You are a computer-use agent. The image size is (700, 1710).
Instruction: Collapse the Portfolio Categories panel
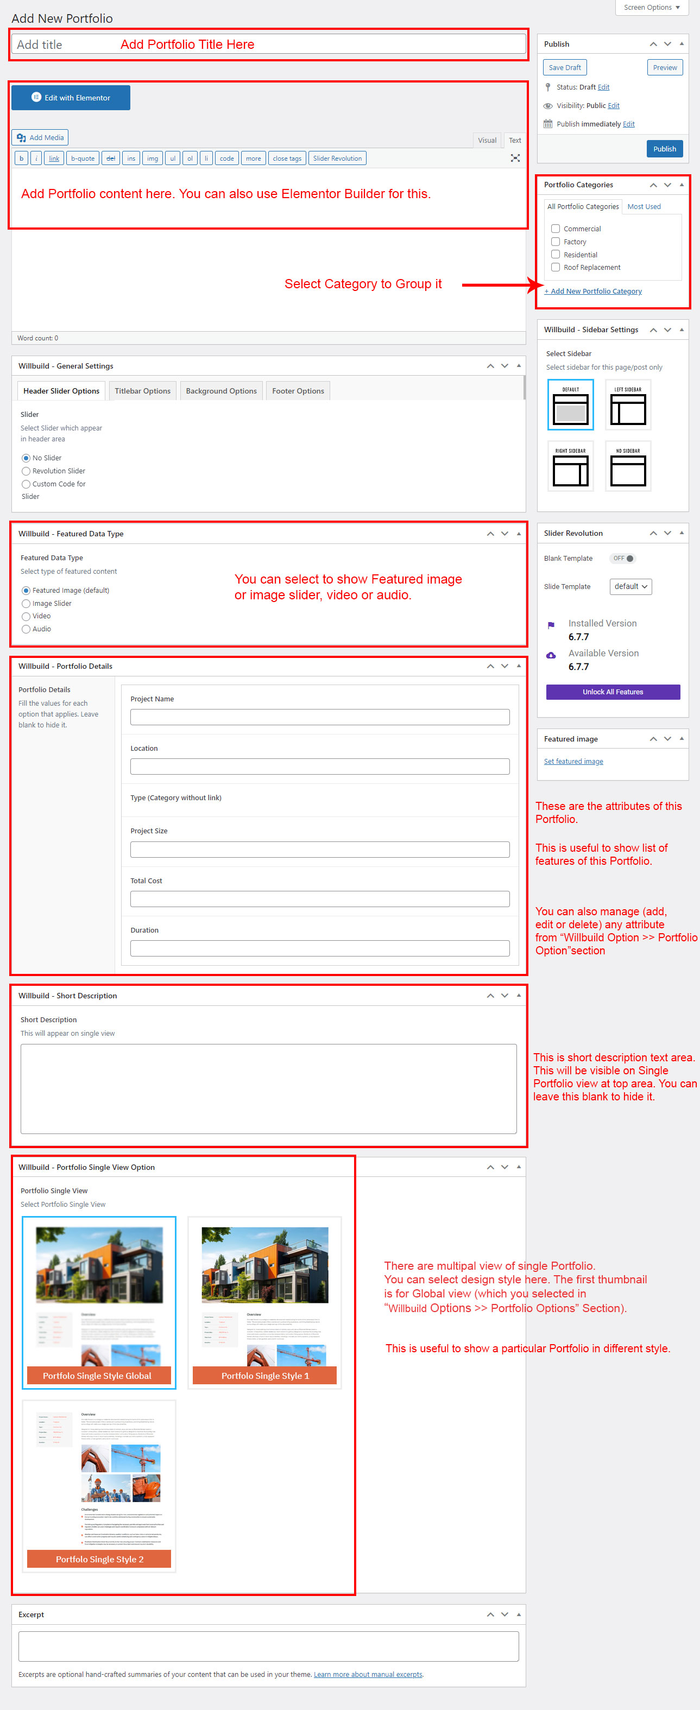(682, 185)
